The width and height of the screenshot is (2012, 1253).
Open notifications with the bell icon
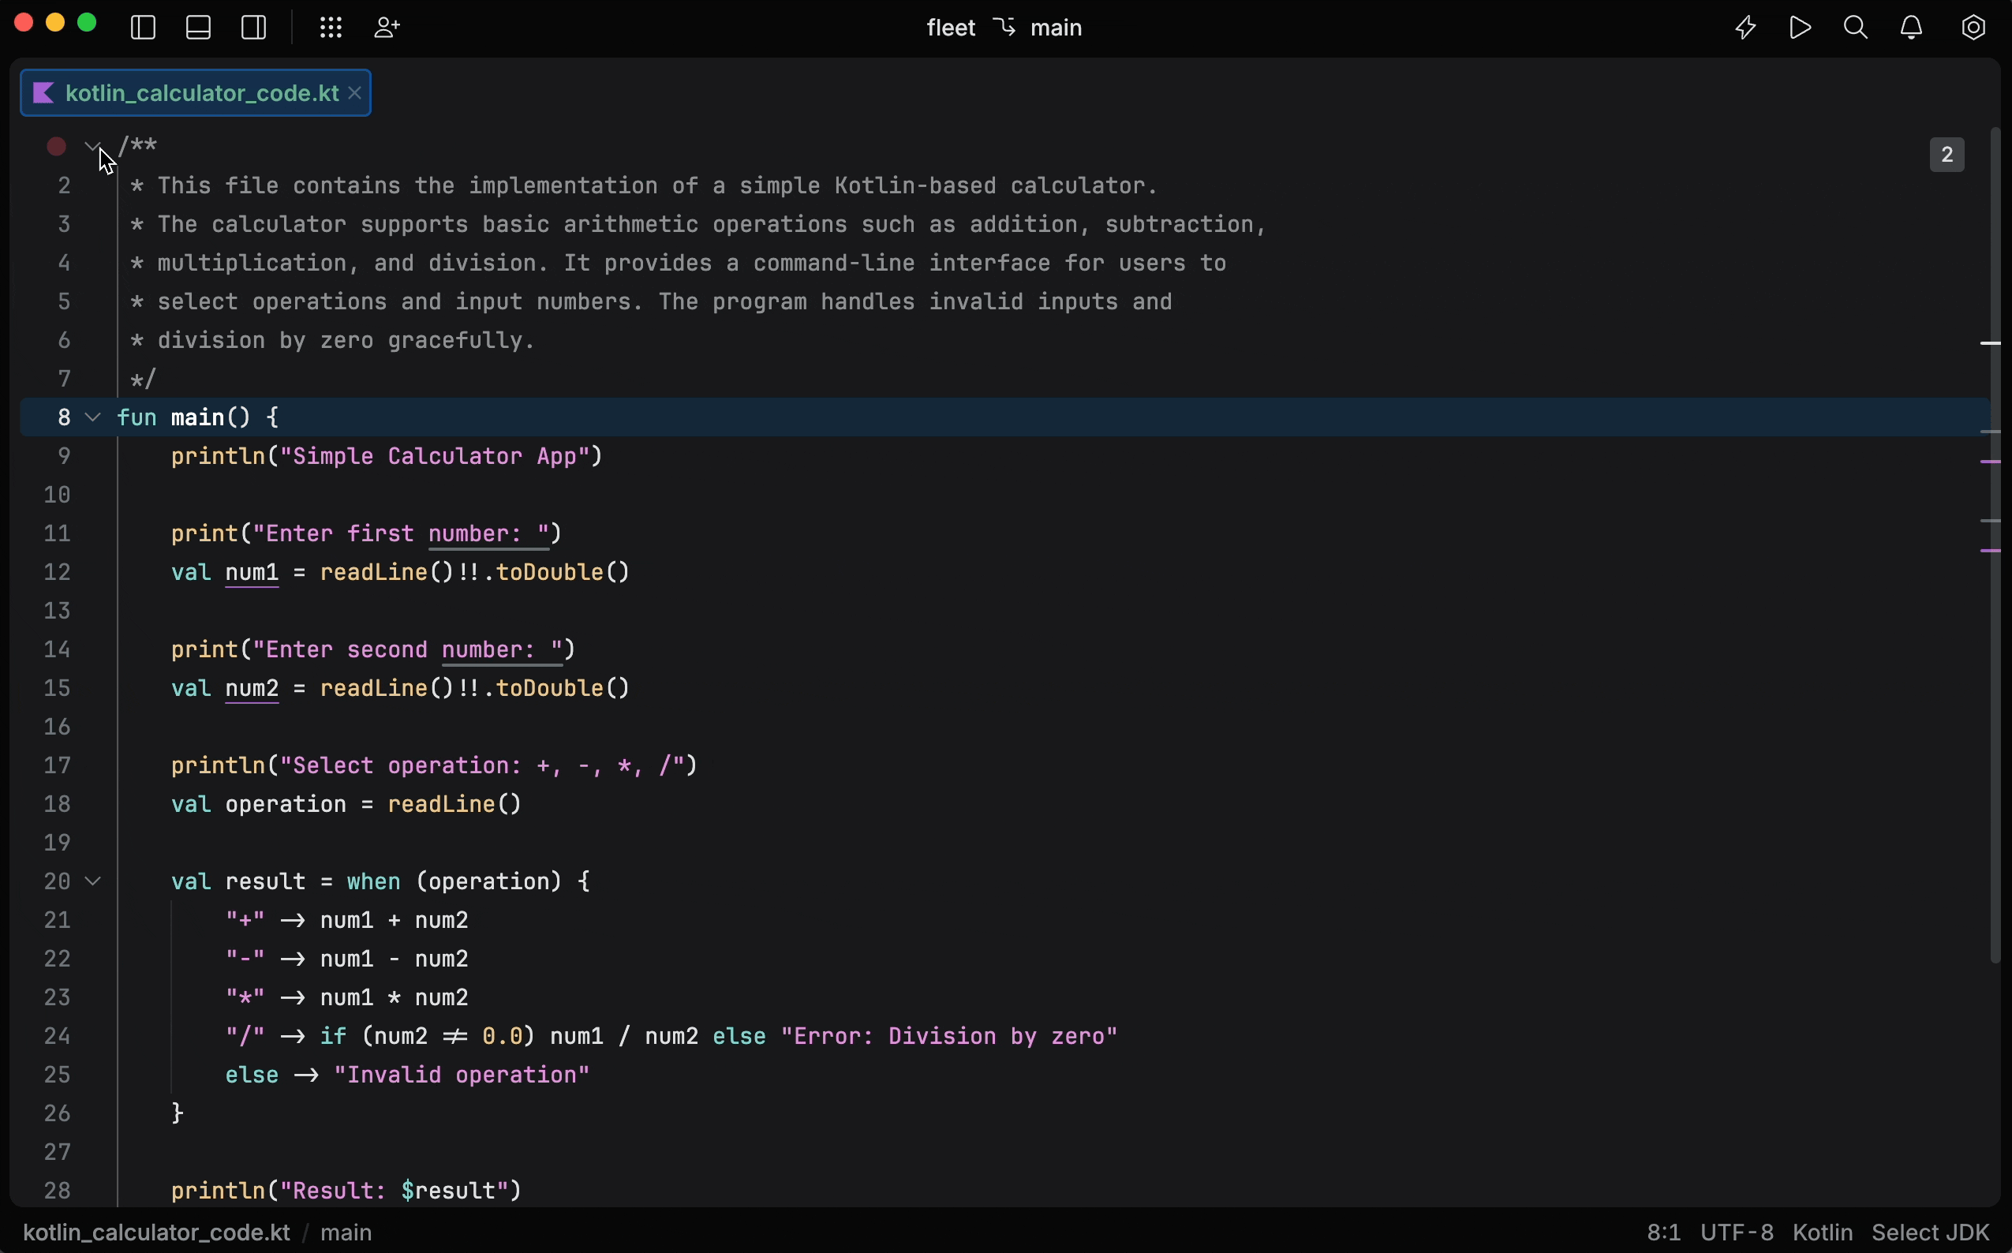(x=1912, y=28)
